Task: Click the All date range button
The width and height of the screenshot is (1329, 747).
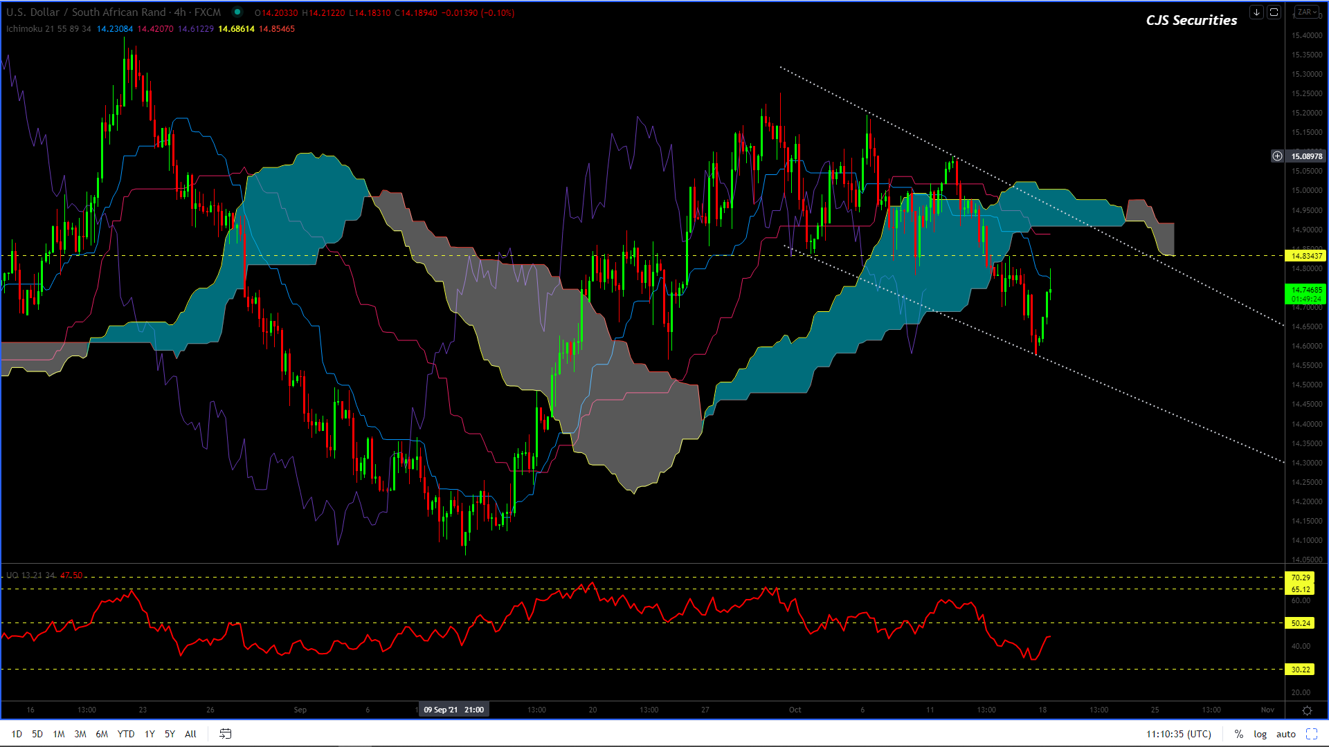Action: coord(190,734)
